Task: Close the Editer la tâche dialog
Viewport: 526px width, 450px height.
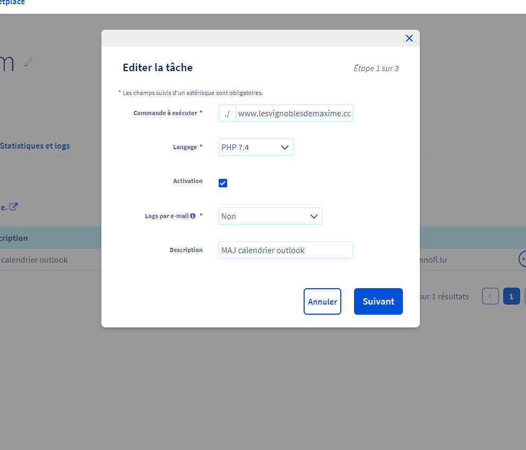Action: [409, 38]
